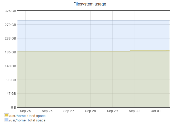Click the Sep 28 date label

(90, 111)
